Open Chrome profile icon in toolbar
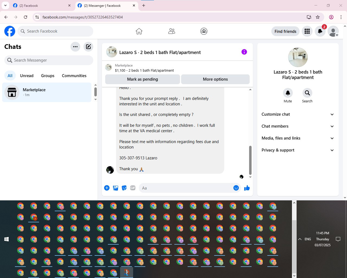 tap(331, 17)
